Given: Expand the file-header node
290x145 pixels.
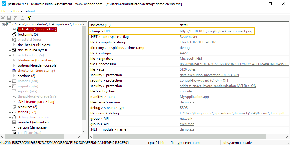Looking at the screenshot, I should coord(14,60).
